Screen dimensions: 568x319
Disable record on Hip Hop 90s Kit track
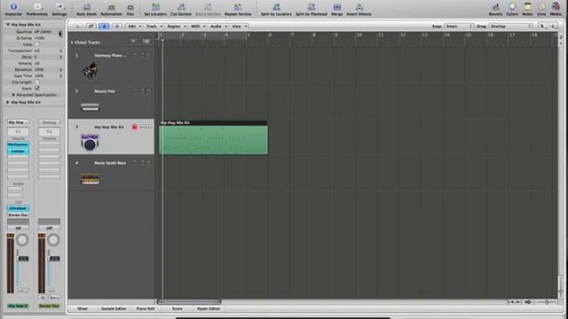click(x=134, y=127)
